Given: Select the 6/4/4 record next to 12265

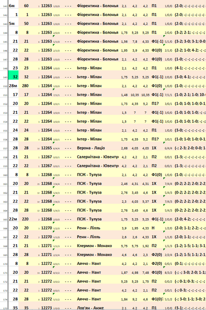Looking at the screenshot, I should pyautogui.click(x=57, y=148).
